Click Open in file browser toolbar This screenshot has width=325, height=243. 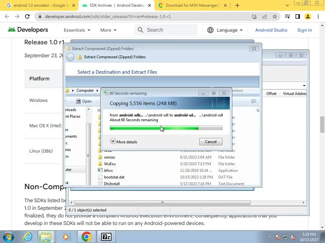(84, 101)
